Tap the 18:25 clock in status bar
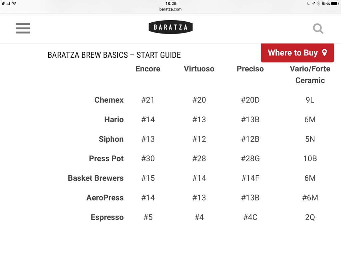Screen dimensions: 341x255 point(170,3)
